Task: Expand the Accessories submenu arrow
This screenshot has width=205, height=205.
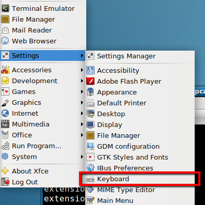Action: (x=82, y=70)
